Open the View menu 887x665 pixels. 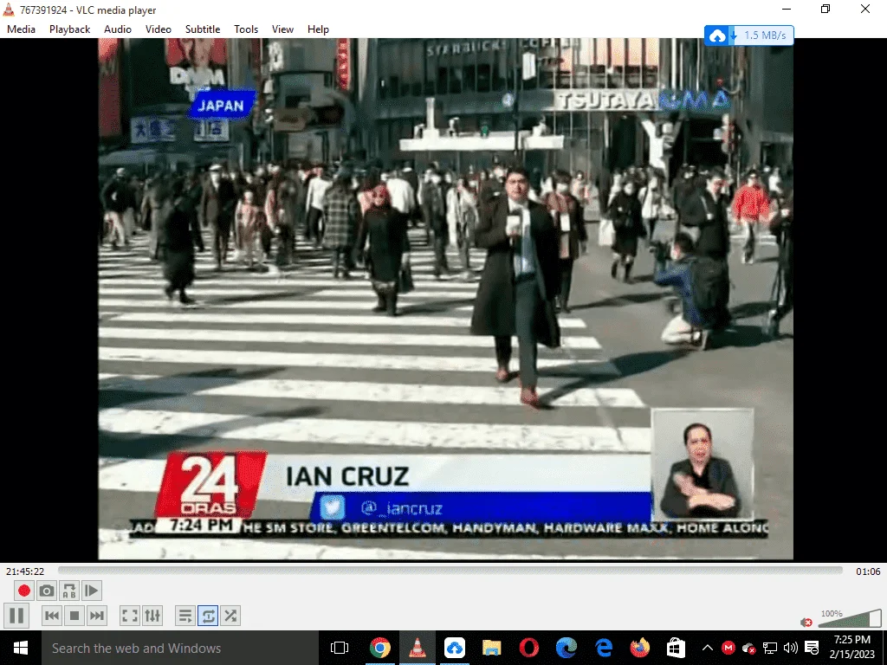[282, 29]
